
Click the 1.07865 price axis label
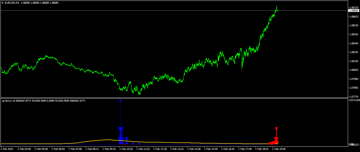coord(354,88)
